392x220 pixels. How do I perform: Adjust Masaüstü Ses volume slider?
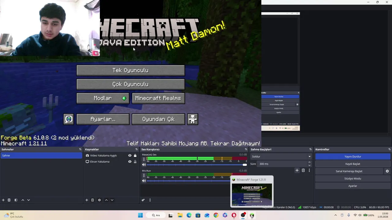197,165
